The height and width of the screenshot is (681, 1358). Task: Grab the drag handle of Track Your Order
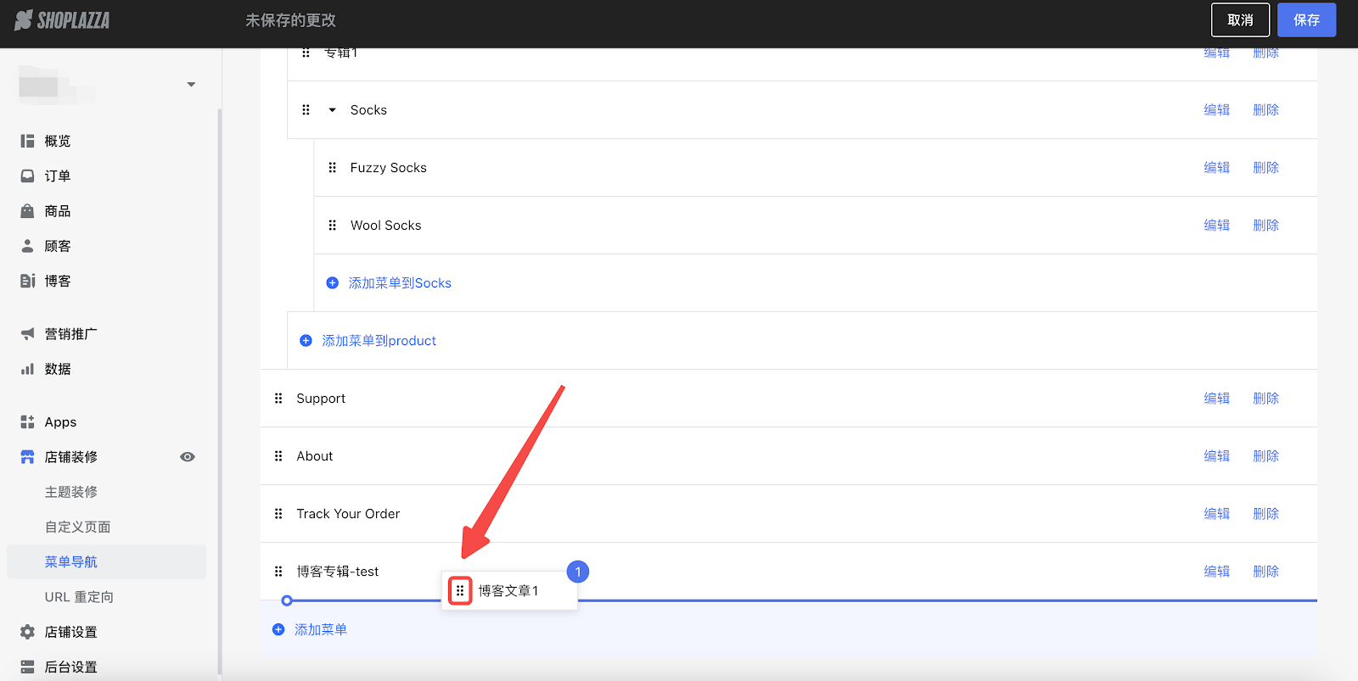[278, 513]
